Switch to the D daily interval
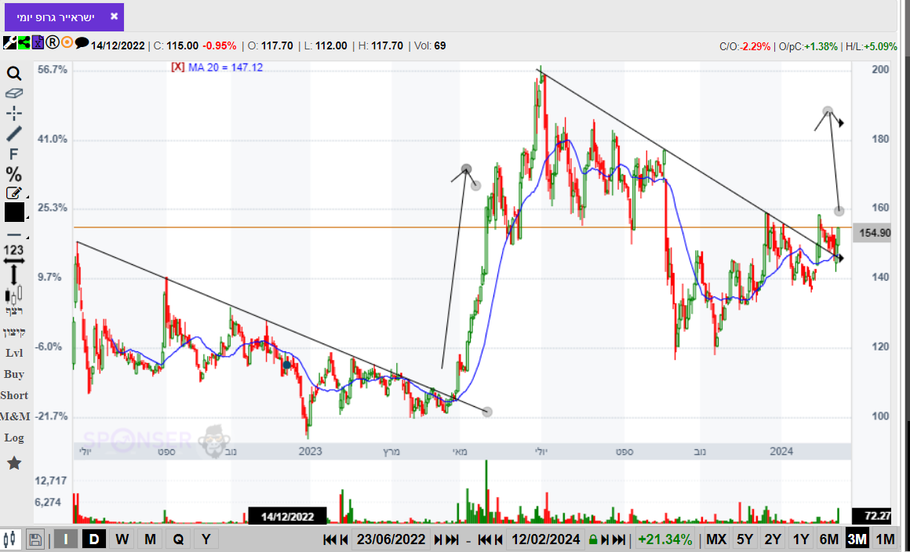 click(94, 539)
